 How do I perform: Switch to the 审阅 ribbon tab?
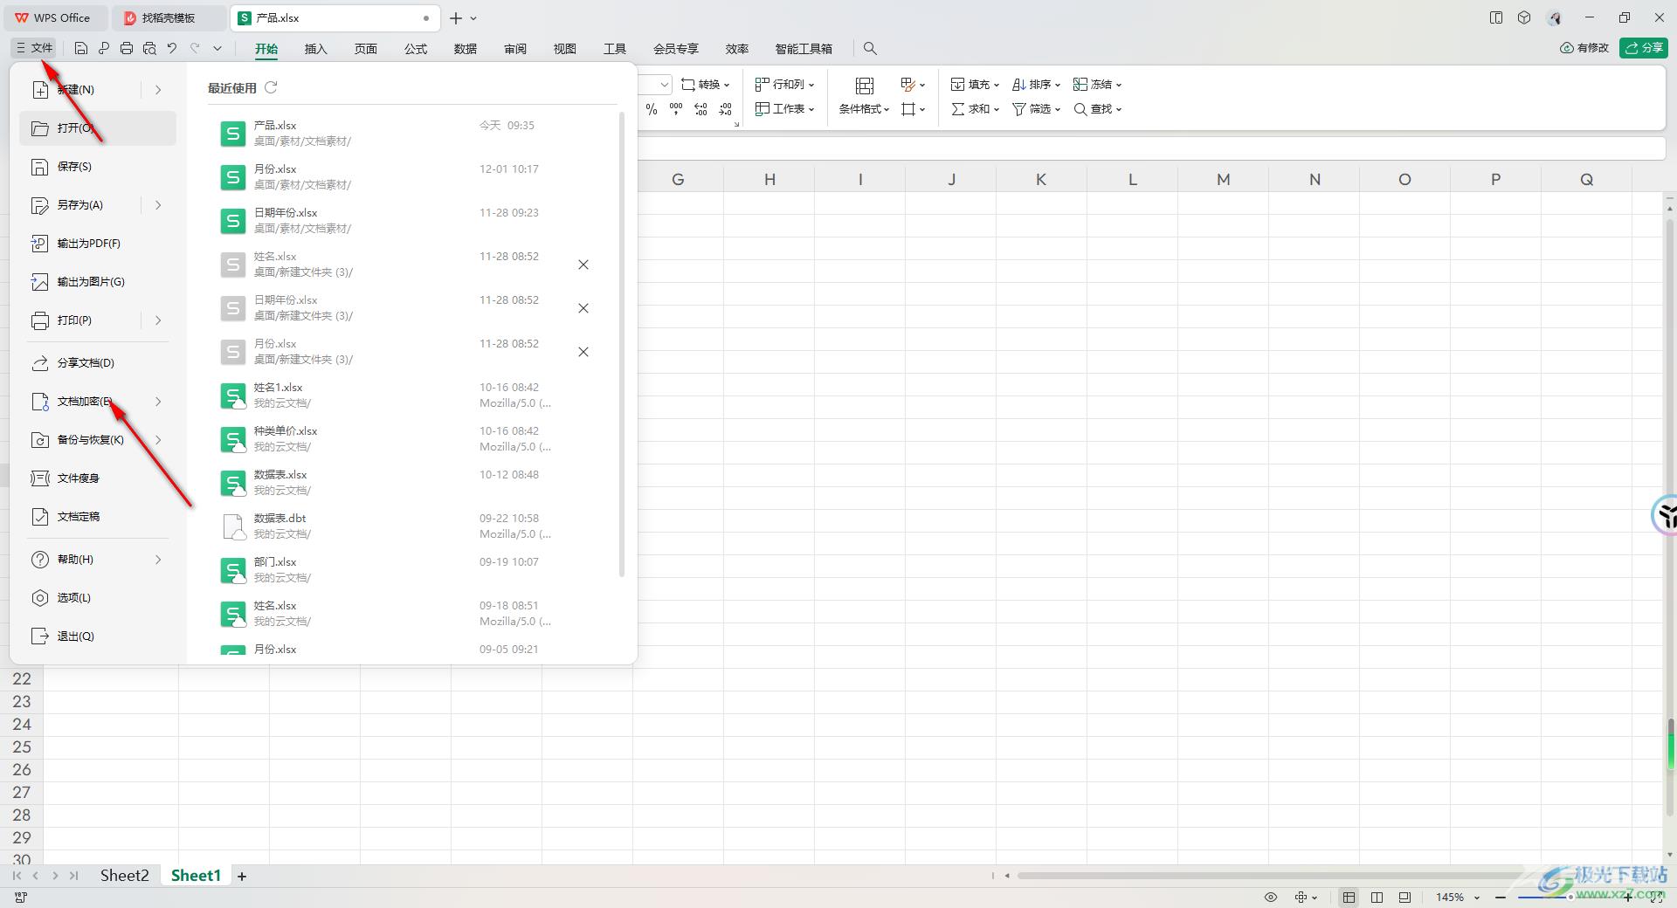coord(515,49)
